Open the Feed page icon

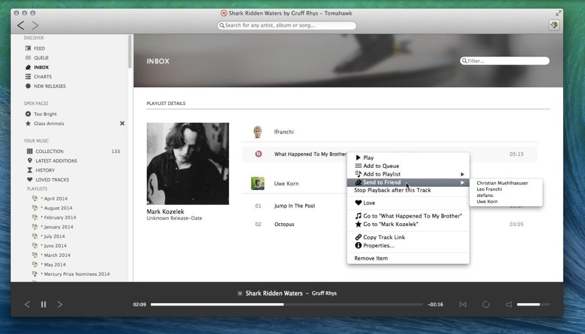(28, 48)
